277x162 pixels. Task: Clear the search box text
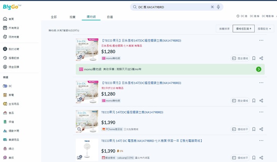[212, 7]
